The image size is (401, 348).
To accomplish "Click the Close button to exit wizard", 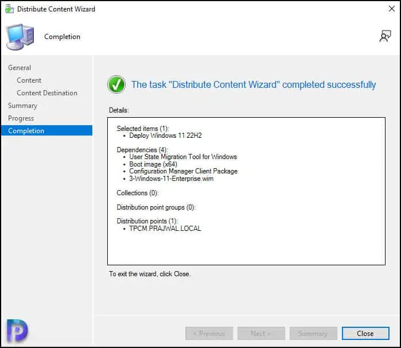I will [x=365, y=333].
